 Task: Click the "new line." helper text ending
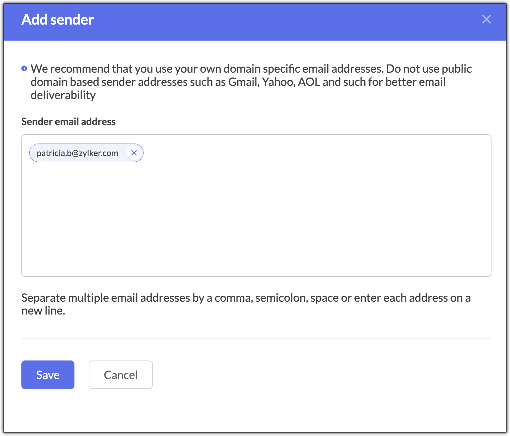pos(43,311)
